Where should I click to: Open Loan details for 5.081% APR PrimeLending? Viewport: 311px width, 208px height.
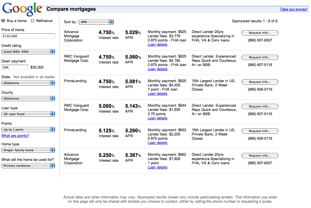[157, 94]
